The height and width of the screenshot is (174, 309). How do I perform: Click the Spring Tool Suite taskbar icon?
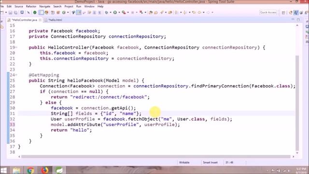[x=59, y=170]
